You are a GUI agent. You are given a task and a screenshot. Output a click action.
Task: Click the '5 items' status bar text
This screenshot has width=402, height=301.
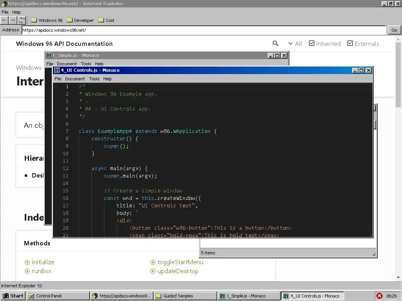pyautogui.click(x=208, y=253)
